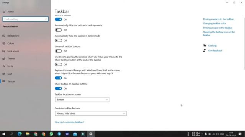The height and width of the screenshot is (137, 245).
Task: Click the search magnifier in Find a setting
Action: (46, 19)
